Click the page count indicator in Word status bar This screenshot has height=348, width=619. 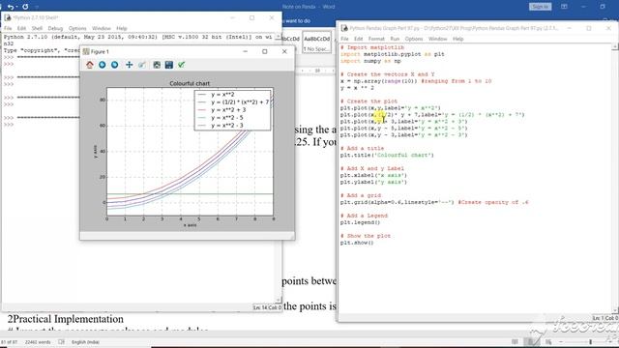pos(9,342)
